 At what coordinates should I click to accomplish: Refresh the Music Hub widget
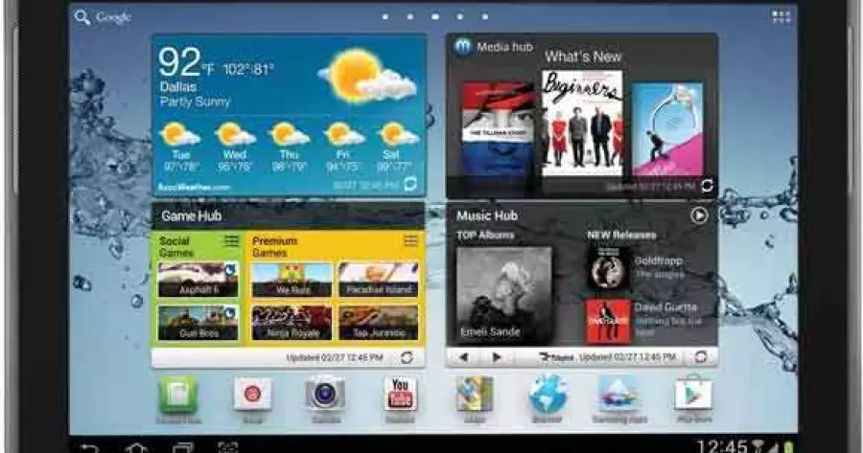click(701, 357)
